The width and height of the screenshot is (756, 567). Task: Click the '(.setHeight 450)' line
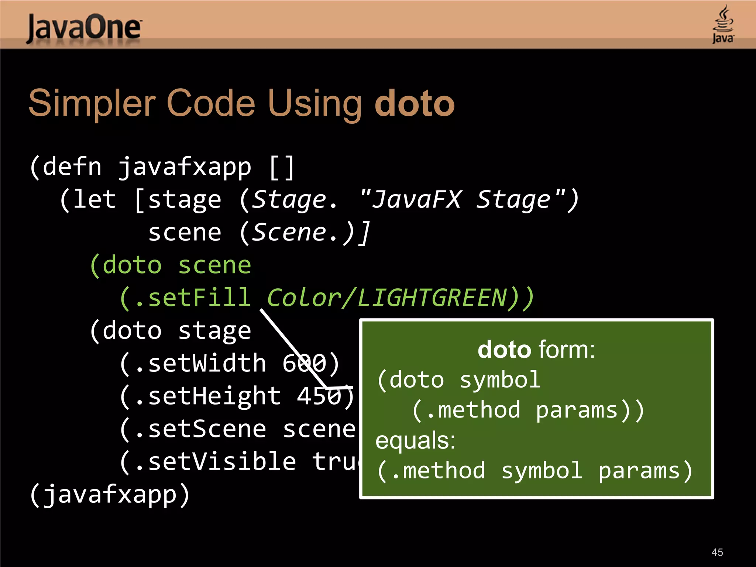tap(236, 396)
